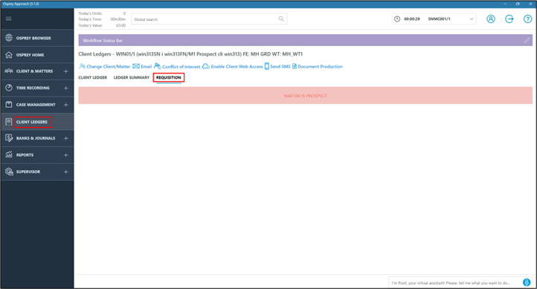The image size is (537, 289).
Task: Click the Posit virtual assistant icon
Action: (x=527, y=282)
